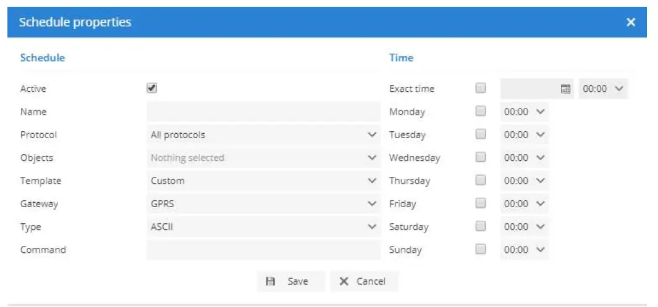Choose a Gateway from the GPRS dropdown
The width and height of the screenshot is (658, 307).
click(x=263, y=203)
